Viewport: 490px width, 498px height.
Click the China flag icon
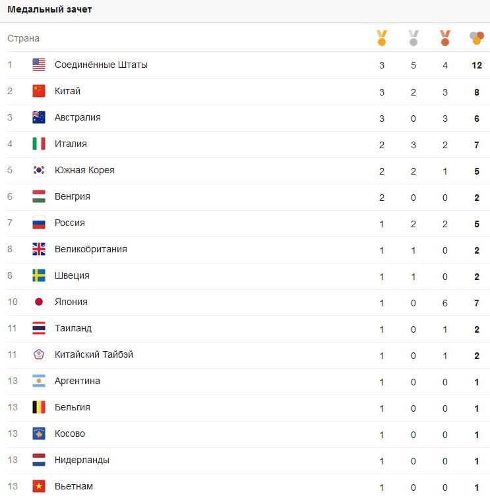(x=39, y=91)
